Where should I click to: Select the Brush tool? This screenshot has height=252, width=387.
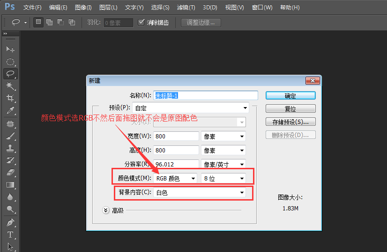(10, 136)
